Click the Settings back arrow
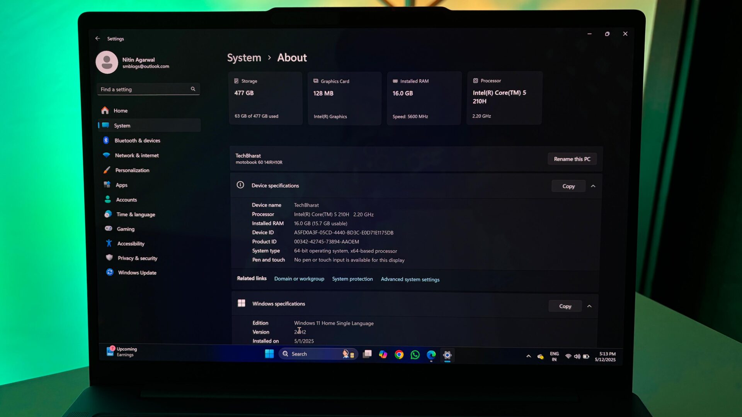Image resolution: width=742 pixels, height=417 pixels. coord(97,38)
